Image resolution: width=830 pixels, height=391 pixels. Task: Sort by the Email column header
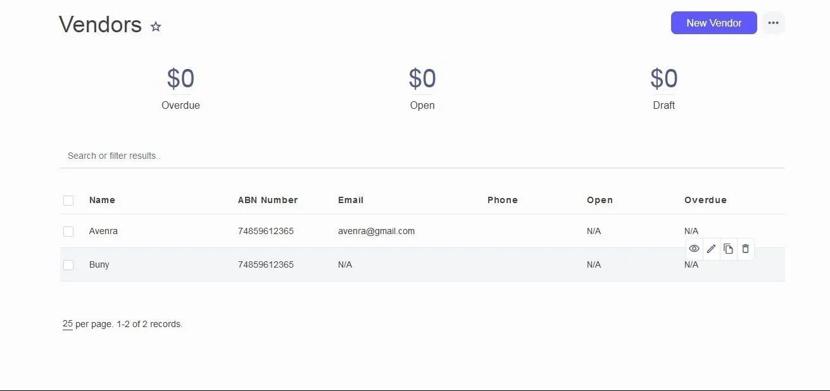tap(350, 200)
